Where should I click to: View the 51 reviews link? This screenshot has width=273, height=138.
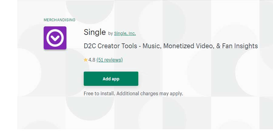tap(110, 60)
